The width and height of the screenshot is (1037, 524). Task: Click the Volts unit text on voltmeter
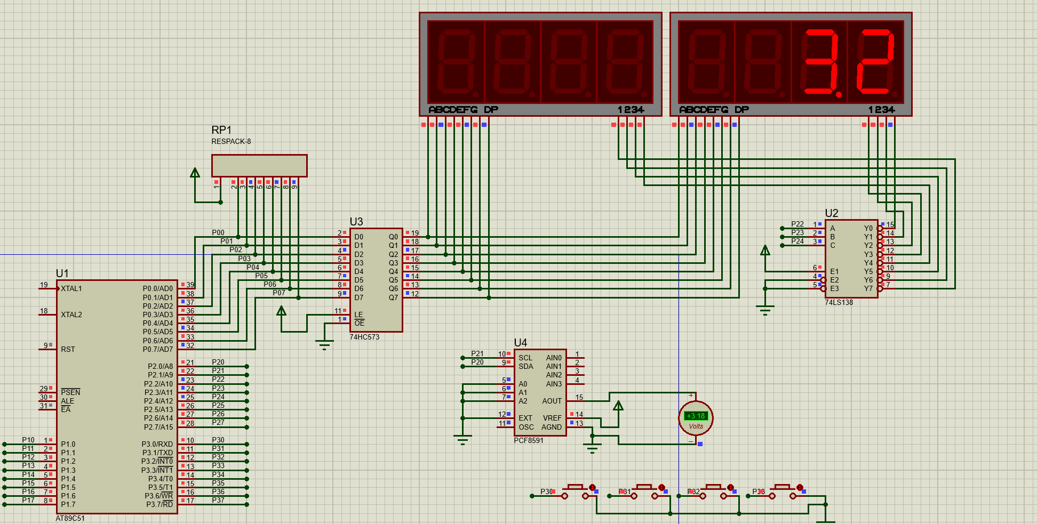696,426
